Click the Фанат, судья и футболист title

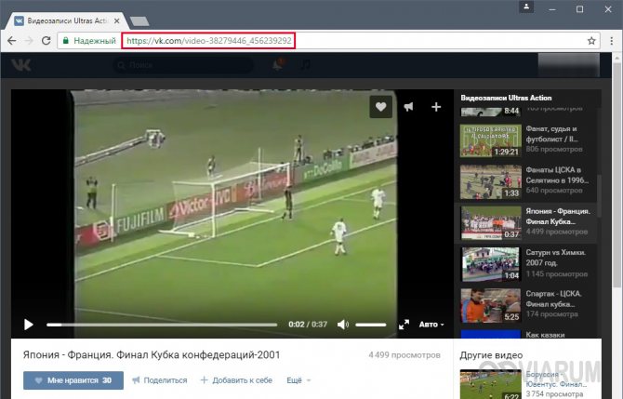(552, 134)
